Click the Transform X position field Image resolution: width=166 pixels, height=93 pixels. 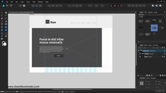(x=151, y=82)
